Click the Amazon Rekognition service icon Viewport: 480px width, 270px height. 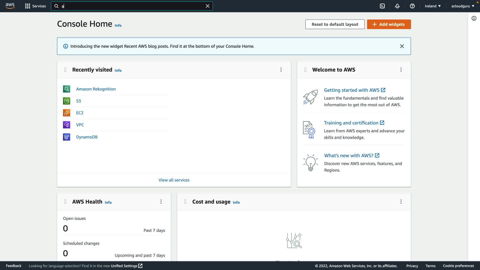pos(66,89)
